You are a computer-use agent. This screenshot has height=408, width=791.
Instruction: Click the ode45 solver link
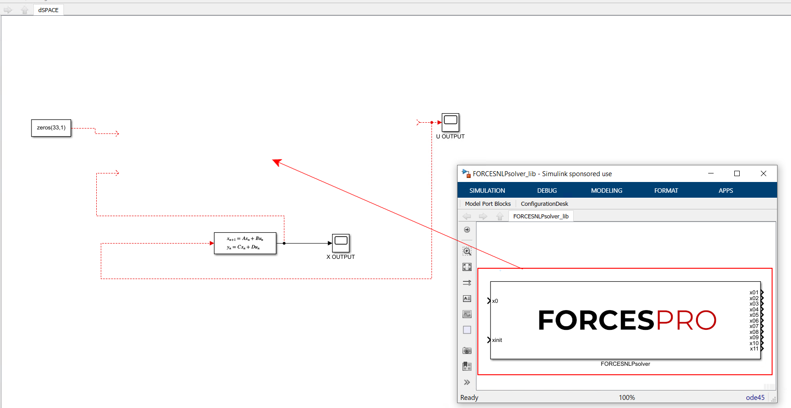point(755,397)
